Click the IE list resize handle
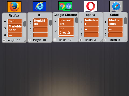 [x=51, y=41]
